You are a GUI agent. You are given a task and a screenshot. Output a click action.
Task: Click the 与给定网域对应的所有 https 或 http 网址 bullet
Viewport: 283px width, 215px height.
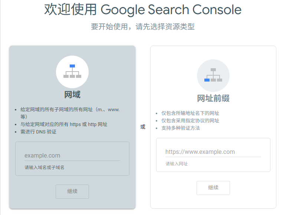click(64, 125)
